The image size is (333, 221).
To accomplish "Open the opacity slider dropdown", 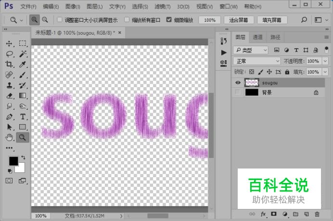I will pos(325,61).
